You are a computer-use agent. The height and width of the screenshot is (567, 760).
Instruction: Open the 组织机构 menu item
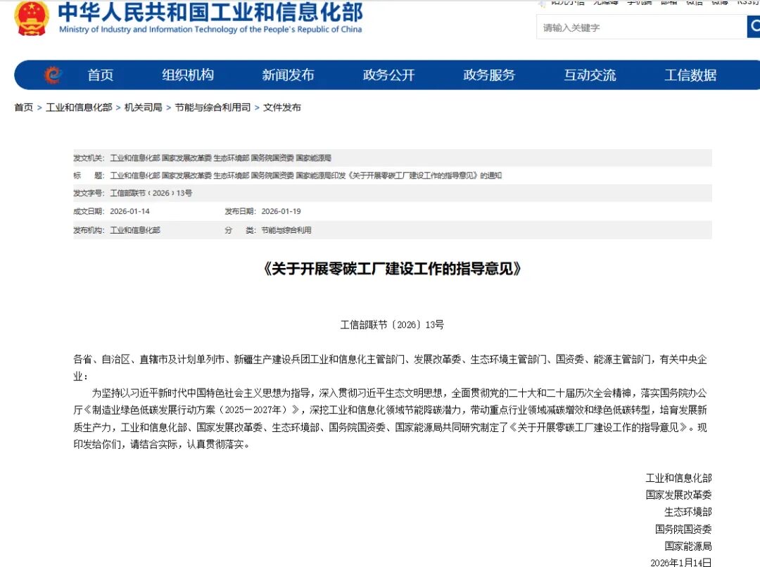[x=188, y=75]
